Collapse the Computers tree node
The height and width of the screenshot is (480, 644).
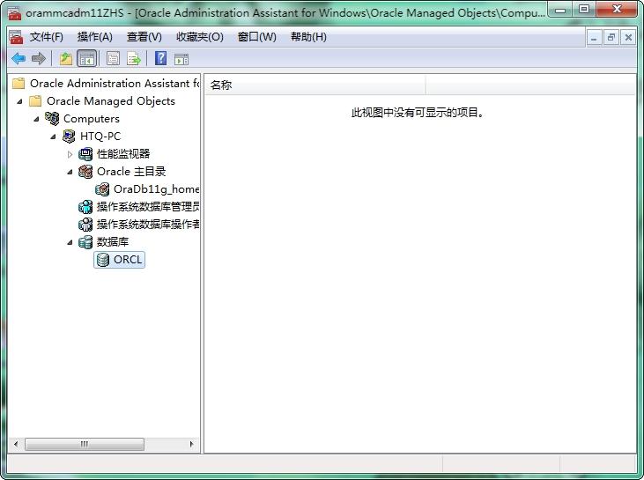pos(36,119)
